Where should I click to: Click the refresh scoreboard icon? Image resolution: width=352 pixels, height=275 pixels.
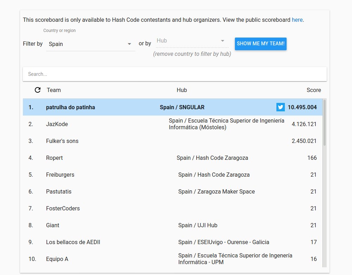click(38, 90)
